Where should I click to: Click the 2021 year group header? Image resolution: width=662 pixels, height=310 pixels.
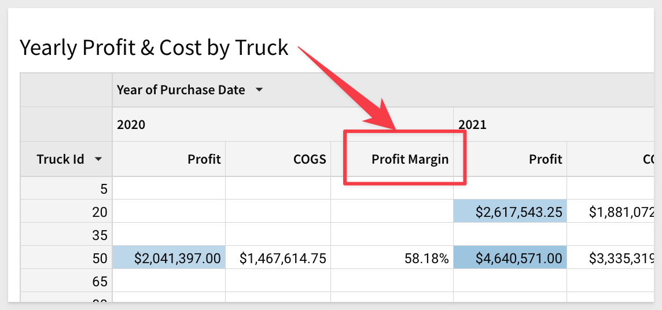[472, 124]
